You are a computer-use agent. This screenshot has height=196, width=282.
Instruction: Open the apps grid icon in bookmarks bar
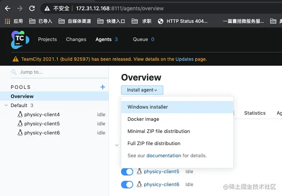pyautogui.click(x=7, y=21)
